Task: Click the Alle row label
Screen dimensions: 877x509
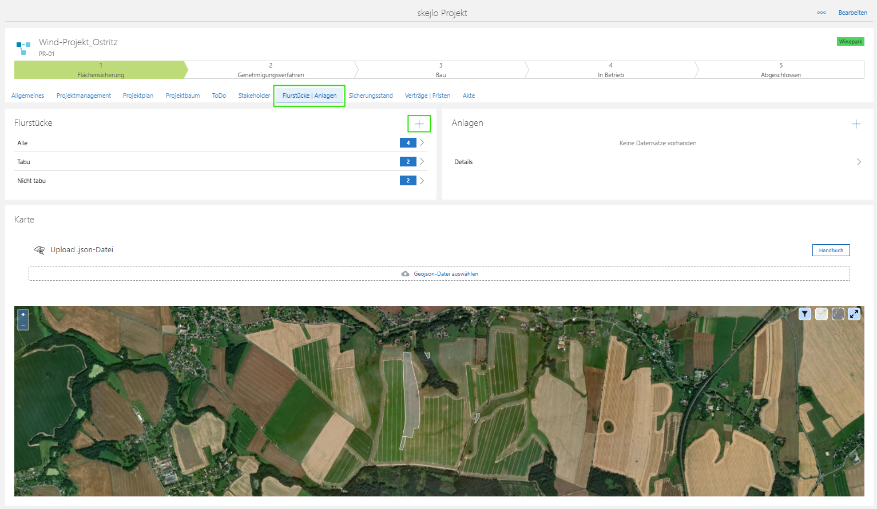Action: 22,143
